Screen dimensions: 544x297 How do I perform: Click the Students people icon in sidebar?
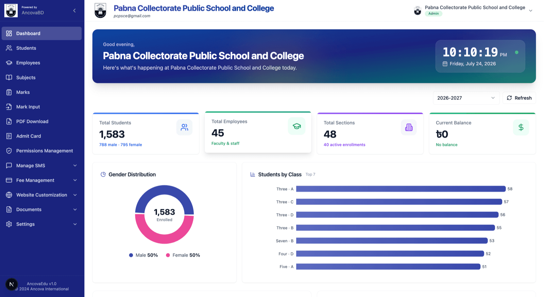[x=9, y=48]
